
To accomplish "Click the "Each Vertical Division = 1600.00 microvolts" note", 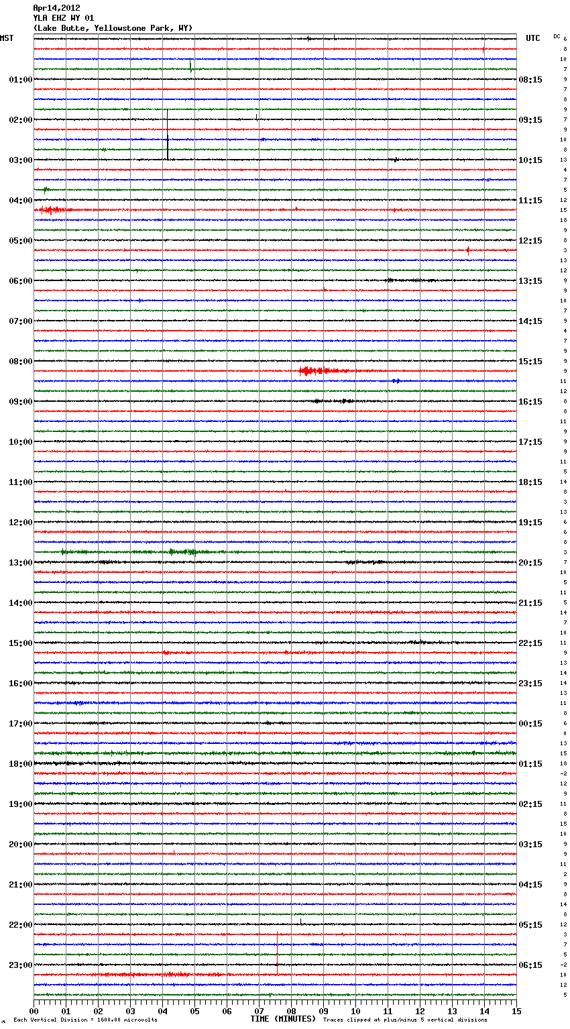I will pos(85,1020).
